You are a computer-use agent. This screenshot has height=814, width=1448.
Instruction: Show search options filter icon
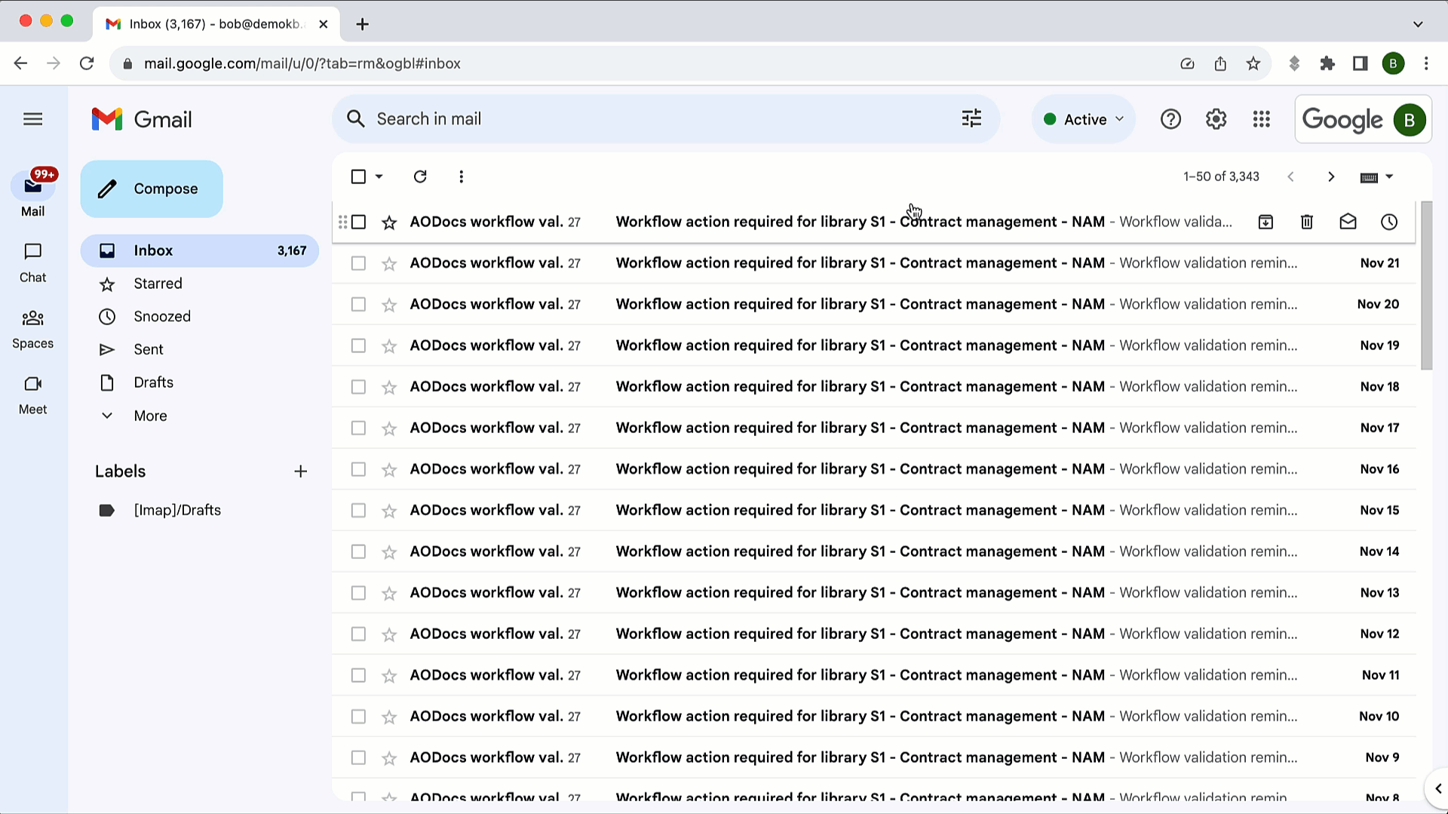pos(971,118)
